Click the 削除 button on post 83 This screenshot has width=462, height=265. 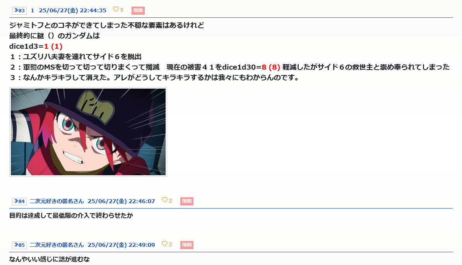click(x=138, y=10)
